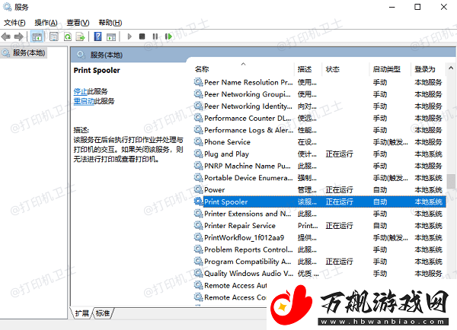Viewport: 457px width, 330px height.
Task: Click the gear icon beside Phone Service
Action: pos(199,141)
